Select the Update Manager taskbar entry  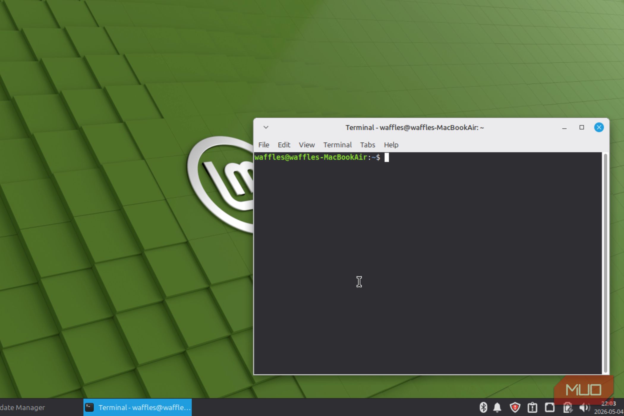coord(22,407)
